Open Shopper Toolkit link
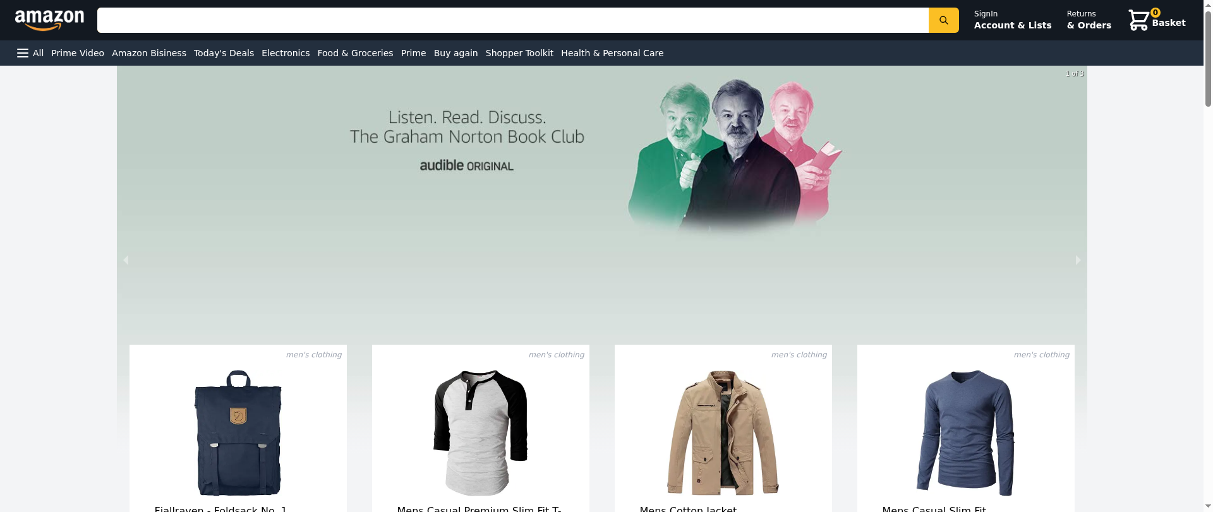 coord(519,53)
